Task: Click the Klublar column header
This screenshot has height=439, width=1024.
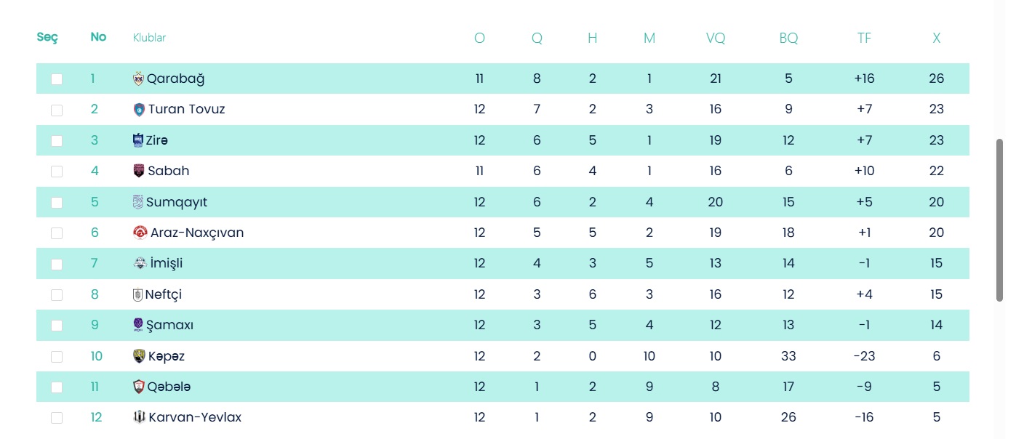Action: pyautogui.click(x=149, y=38)
